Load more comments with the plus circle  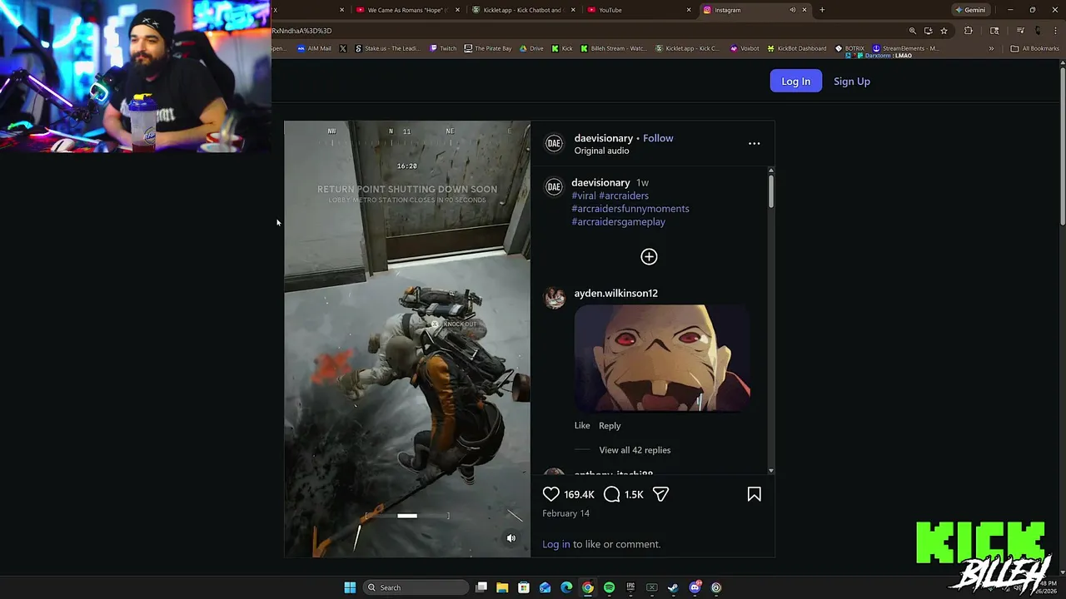649,256
